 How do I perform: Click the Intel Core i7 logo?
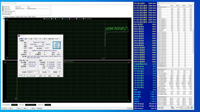click(x=57, y=45)
